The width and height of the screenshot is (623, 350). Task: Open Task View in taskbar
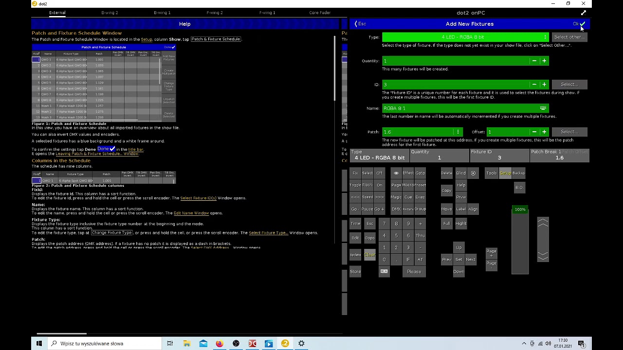click(x=170, y=343)
